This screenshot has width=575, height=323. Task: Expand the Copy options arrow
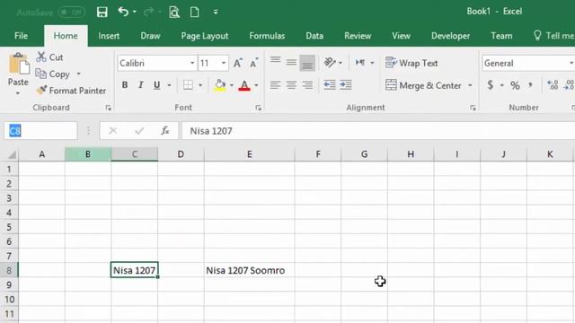point(78,74)
